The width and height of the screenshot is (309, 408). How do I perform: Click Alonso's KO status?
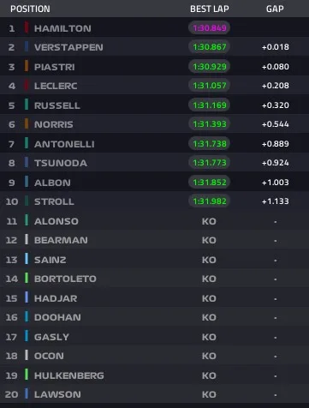(209, 221)
